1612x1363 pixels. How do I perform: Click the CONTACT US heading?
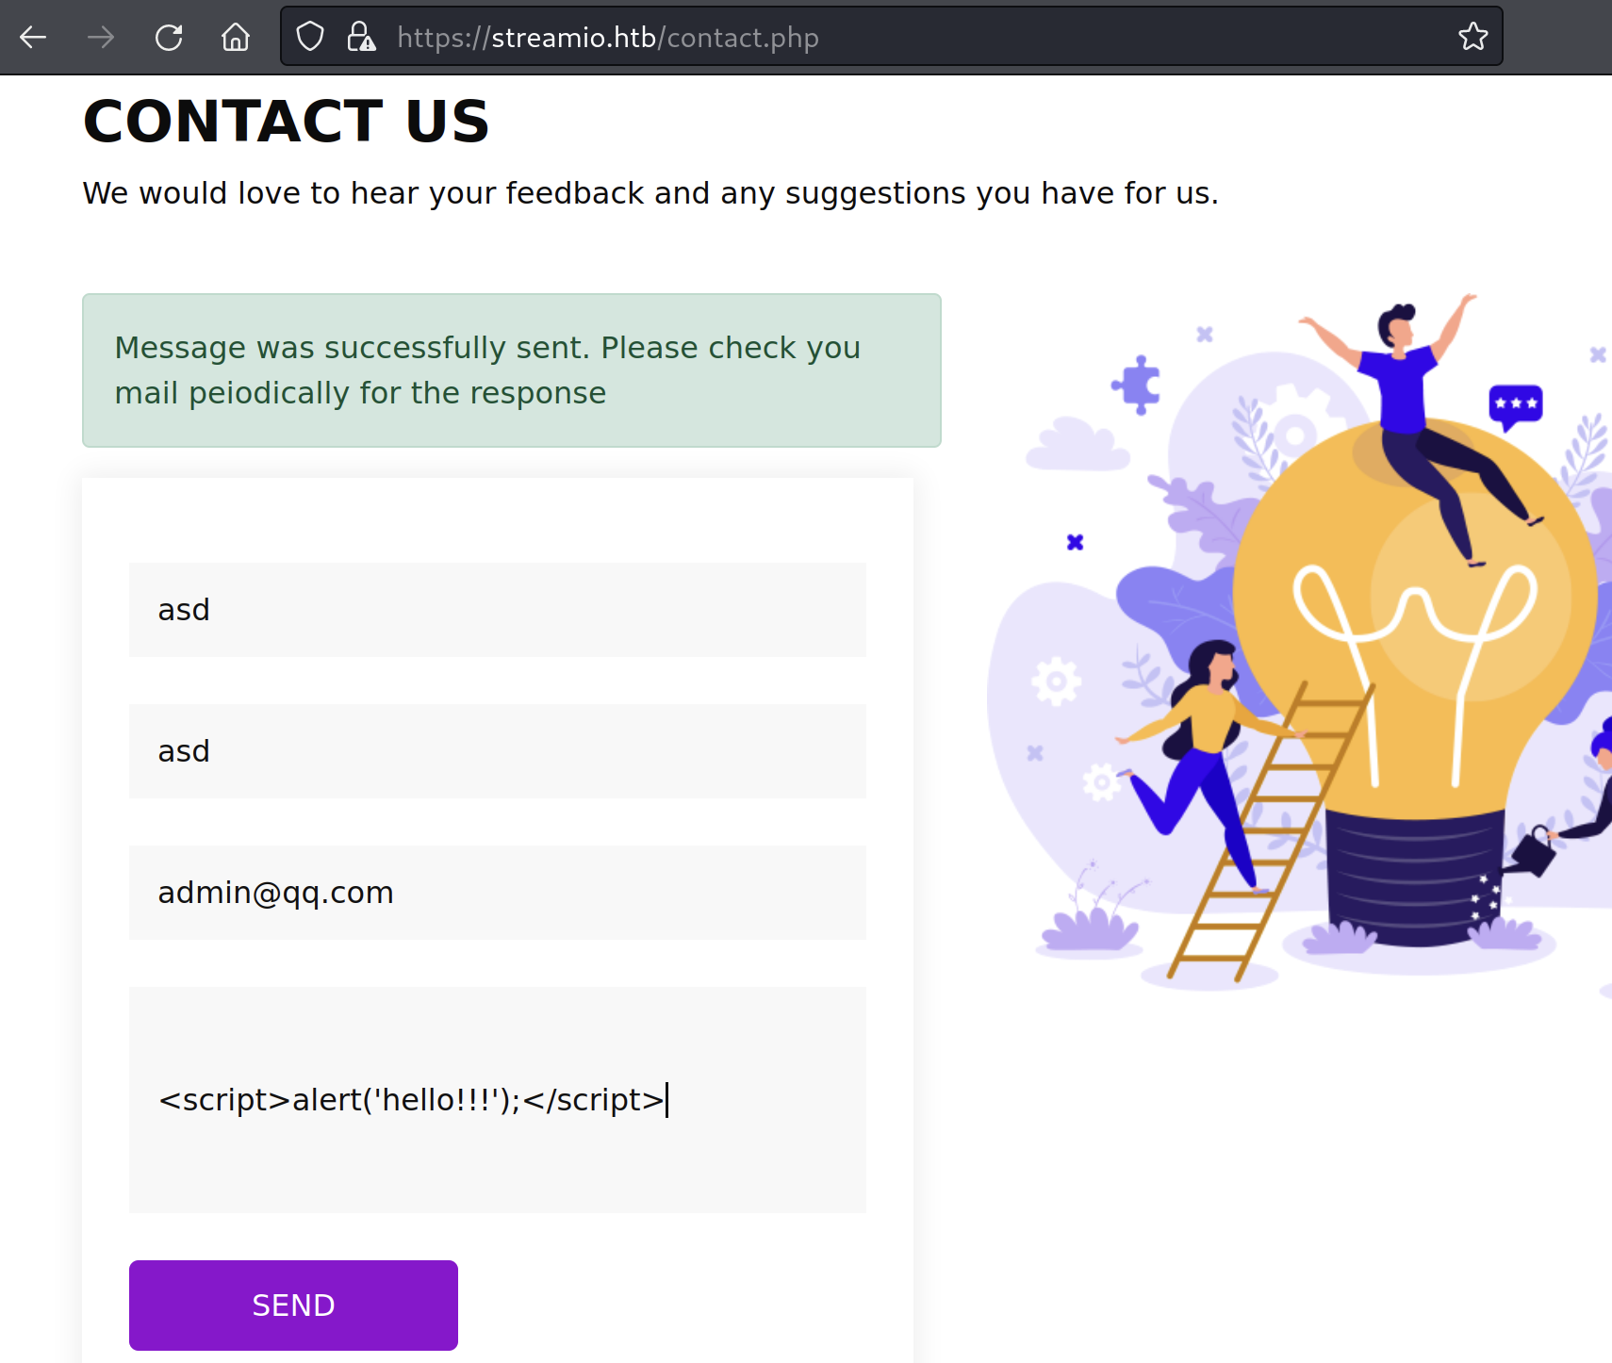click(287, 122)
